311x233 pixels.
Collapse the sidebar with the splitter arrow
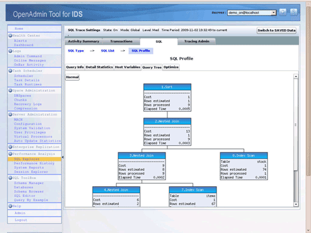pos(63,157)
